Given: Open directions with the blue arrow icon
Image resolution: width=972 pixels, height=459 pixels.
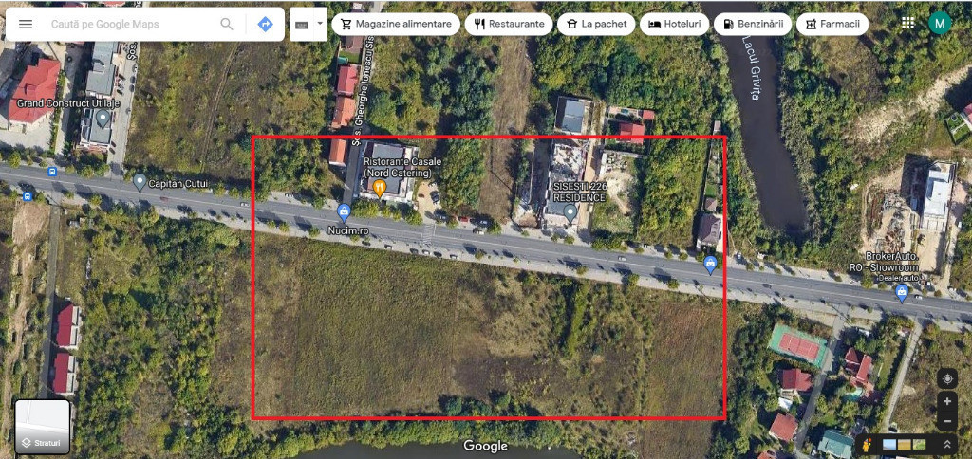Looking at the screenshot, I should click(x=266, y=24).
